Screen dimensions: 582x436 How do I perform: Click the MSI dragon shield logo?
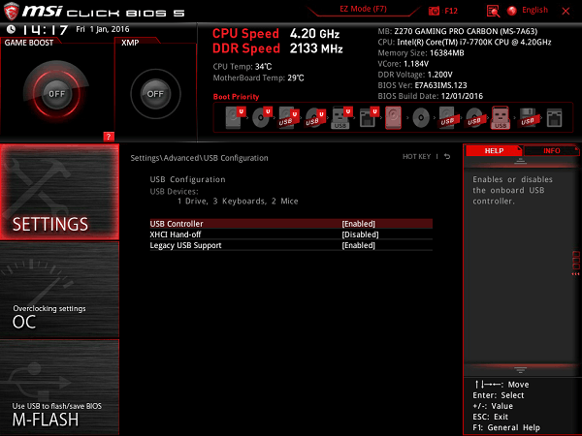pos(11,11)
